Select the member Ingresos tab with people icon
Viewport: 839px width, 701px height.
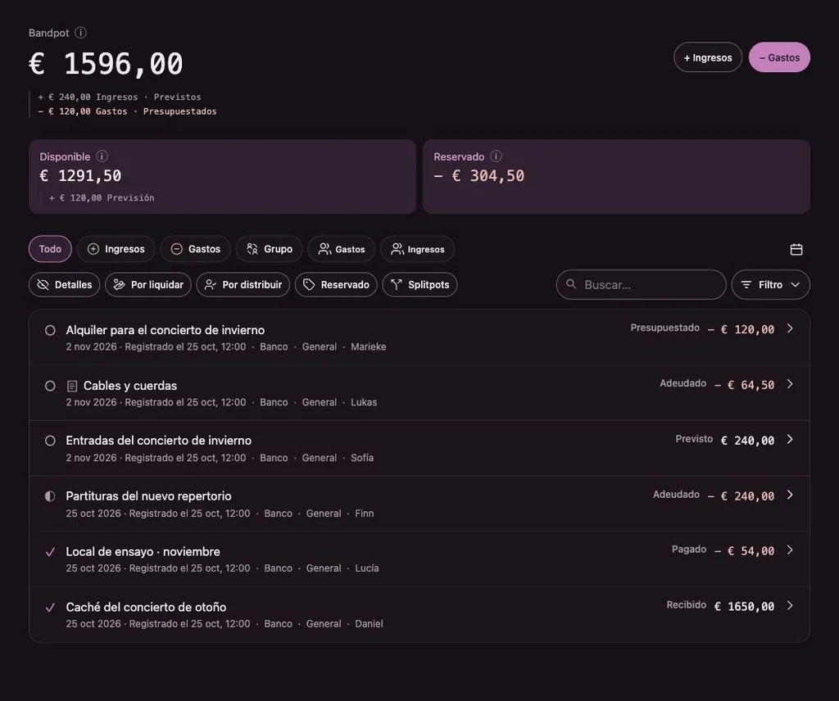click(417, 249)
